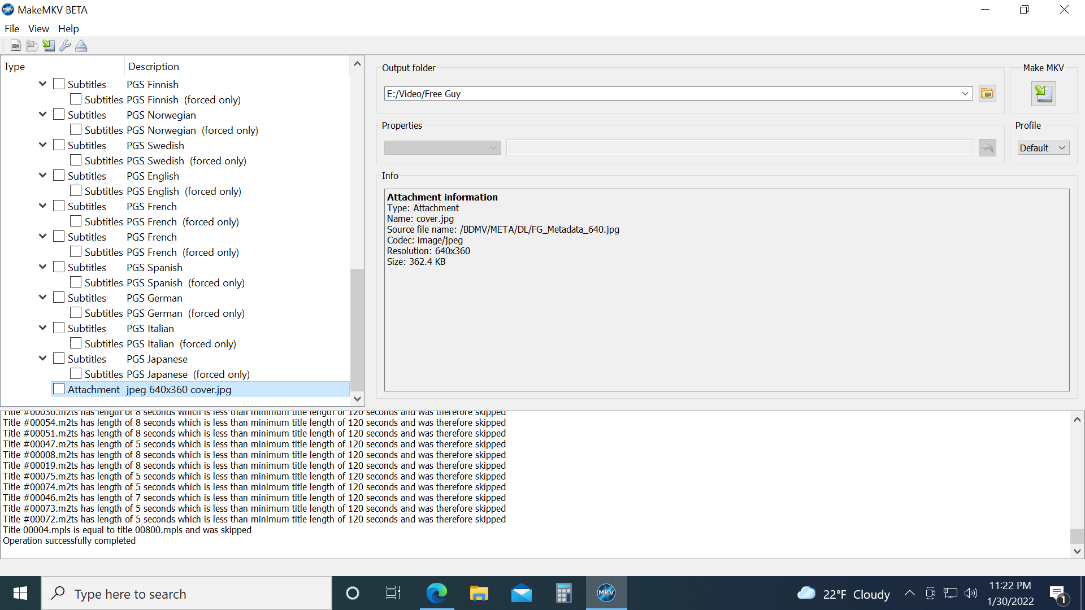Click the Open disc toolbar icon
This screenshot has width=1085, height=610.
point(32,46)
